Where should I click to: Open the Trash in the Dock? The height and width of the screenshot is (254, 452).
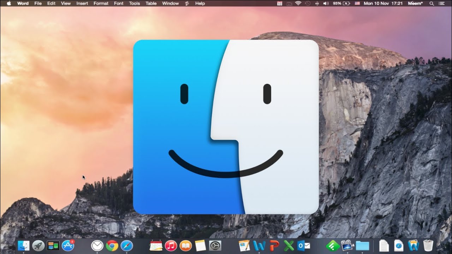(428, 246)
